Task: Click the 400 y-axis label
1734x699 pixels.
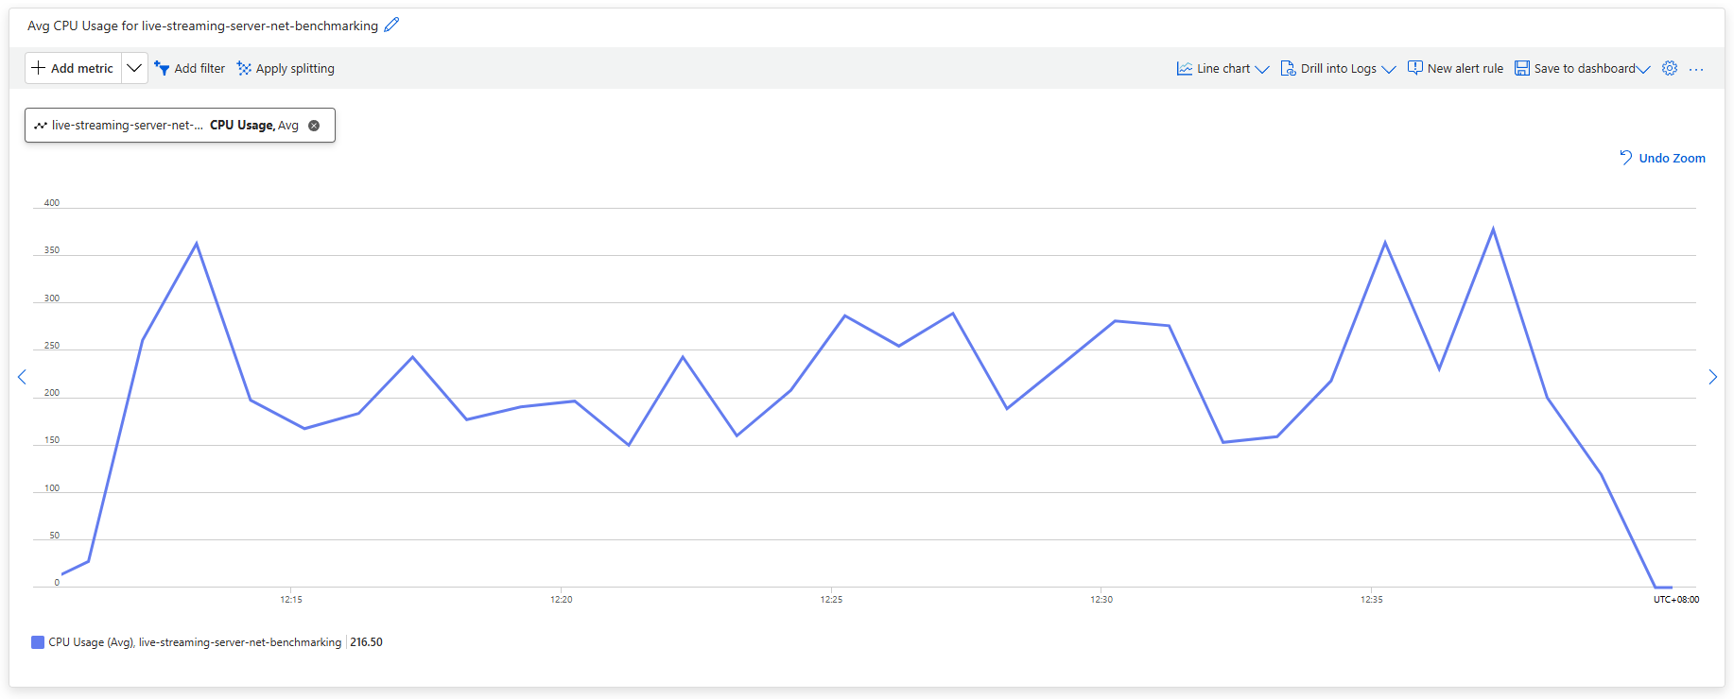Action: coord(52,203)
